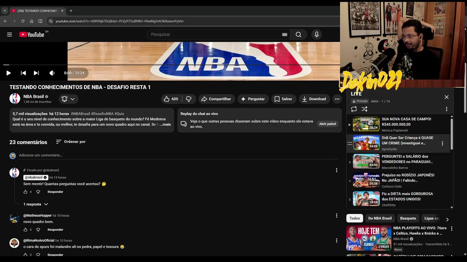Viewport: 467px width, 262px height.
Task: Dislike the pinned @nbabrasil comment
Action: (x=38, y=192)
